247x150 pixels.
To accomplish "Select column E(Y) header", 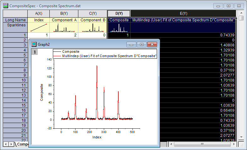I will (183, 13).
